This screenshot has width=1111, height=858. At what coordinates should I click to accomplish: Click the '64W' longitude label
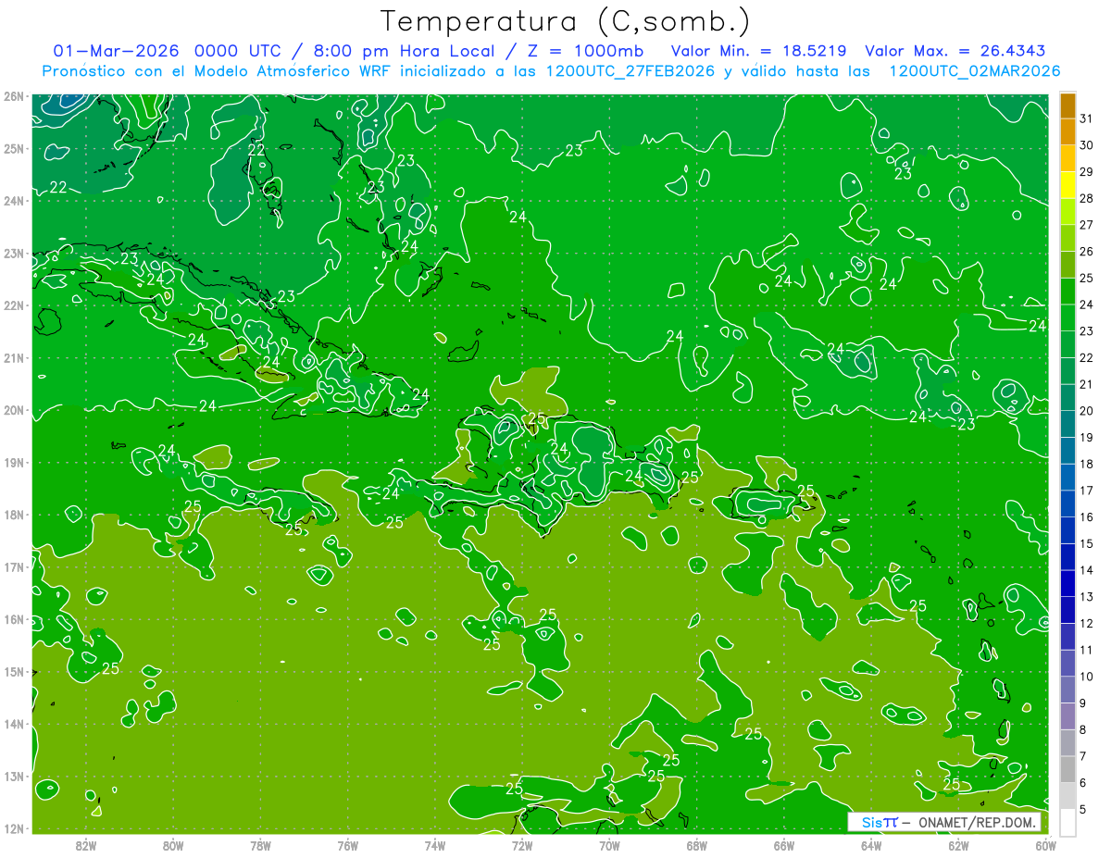point(871,845)
